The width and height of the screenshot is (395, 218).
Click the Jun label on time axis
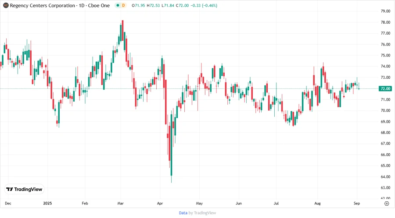pyautogui.click(x=239, y=204)
